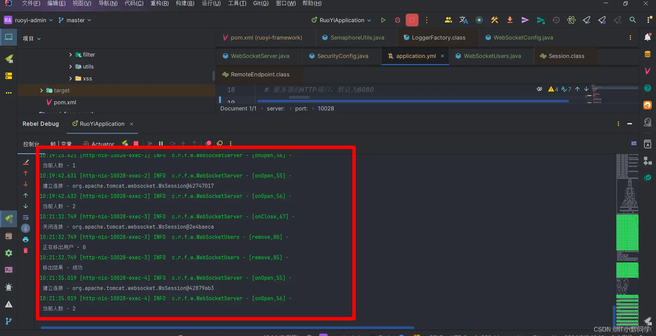Open the RuoYiApplication run configuration dropdown
656x336 pixels.
tap(341, 20)
